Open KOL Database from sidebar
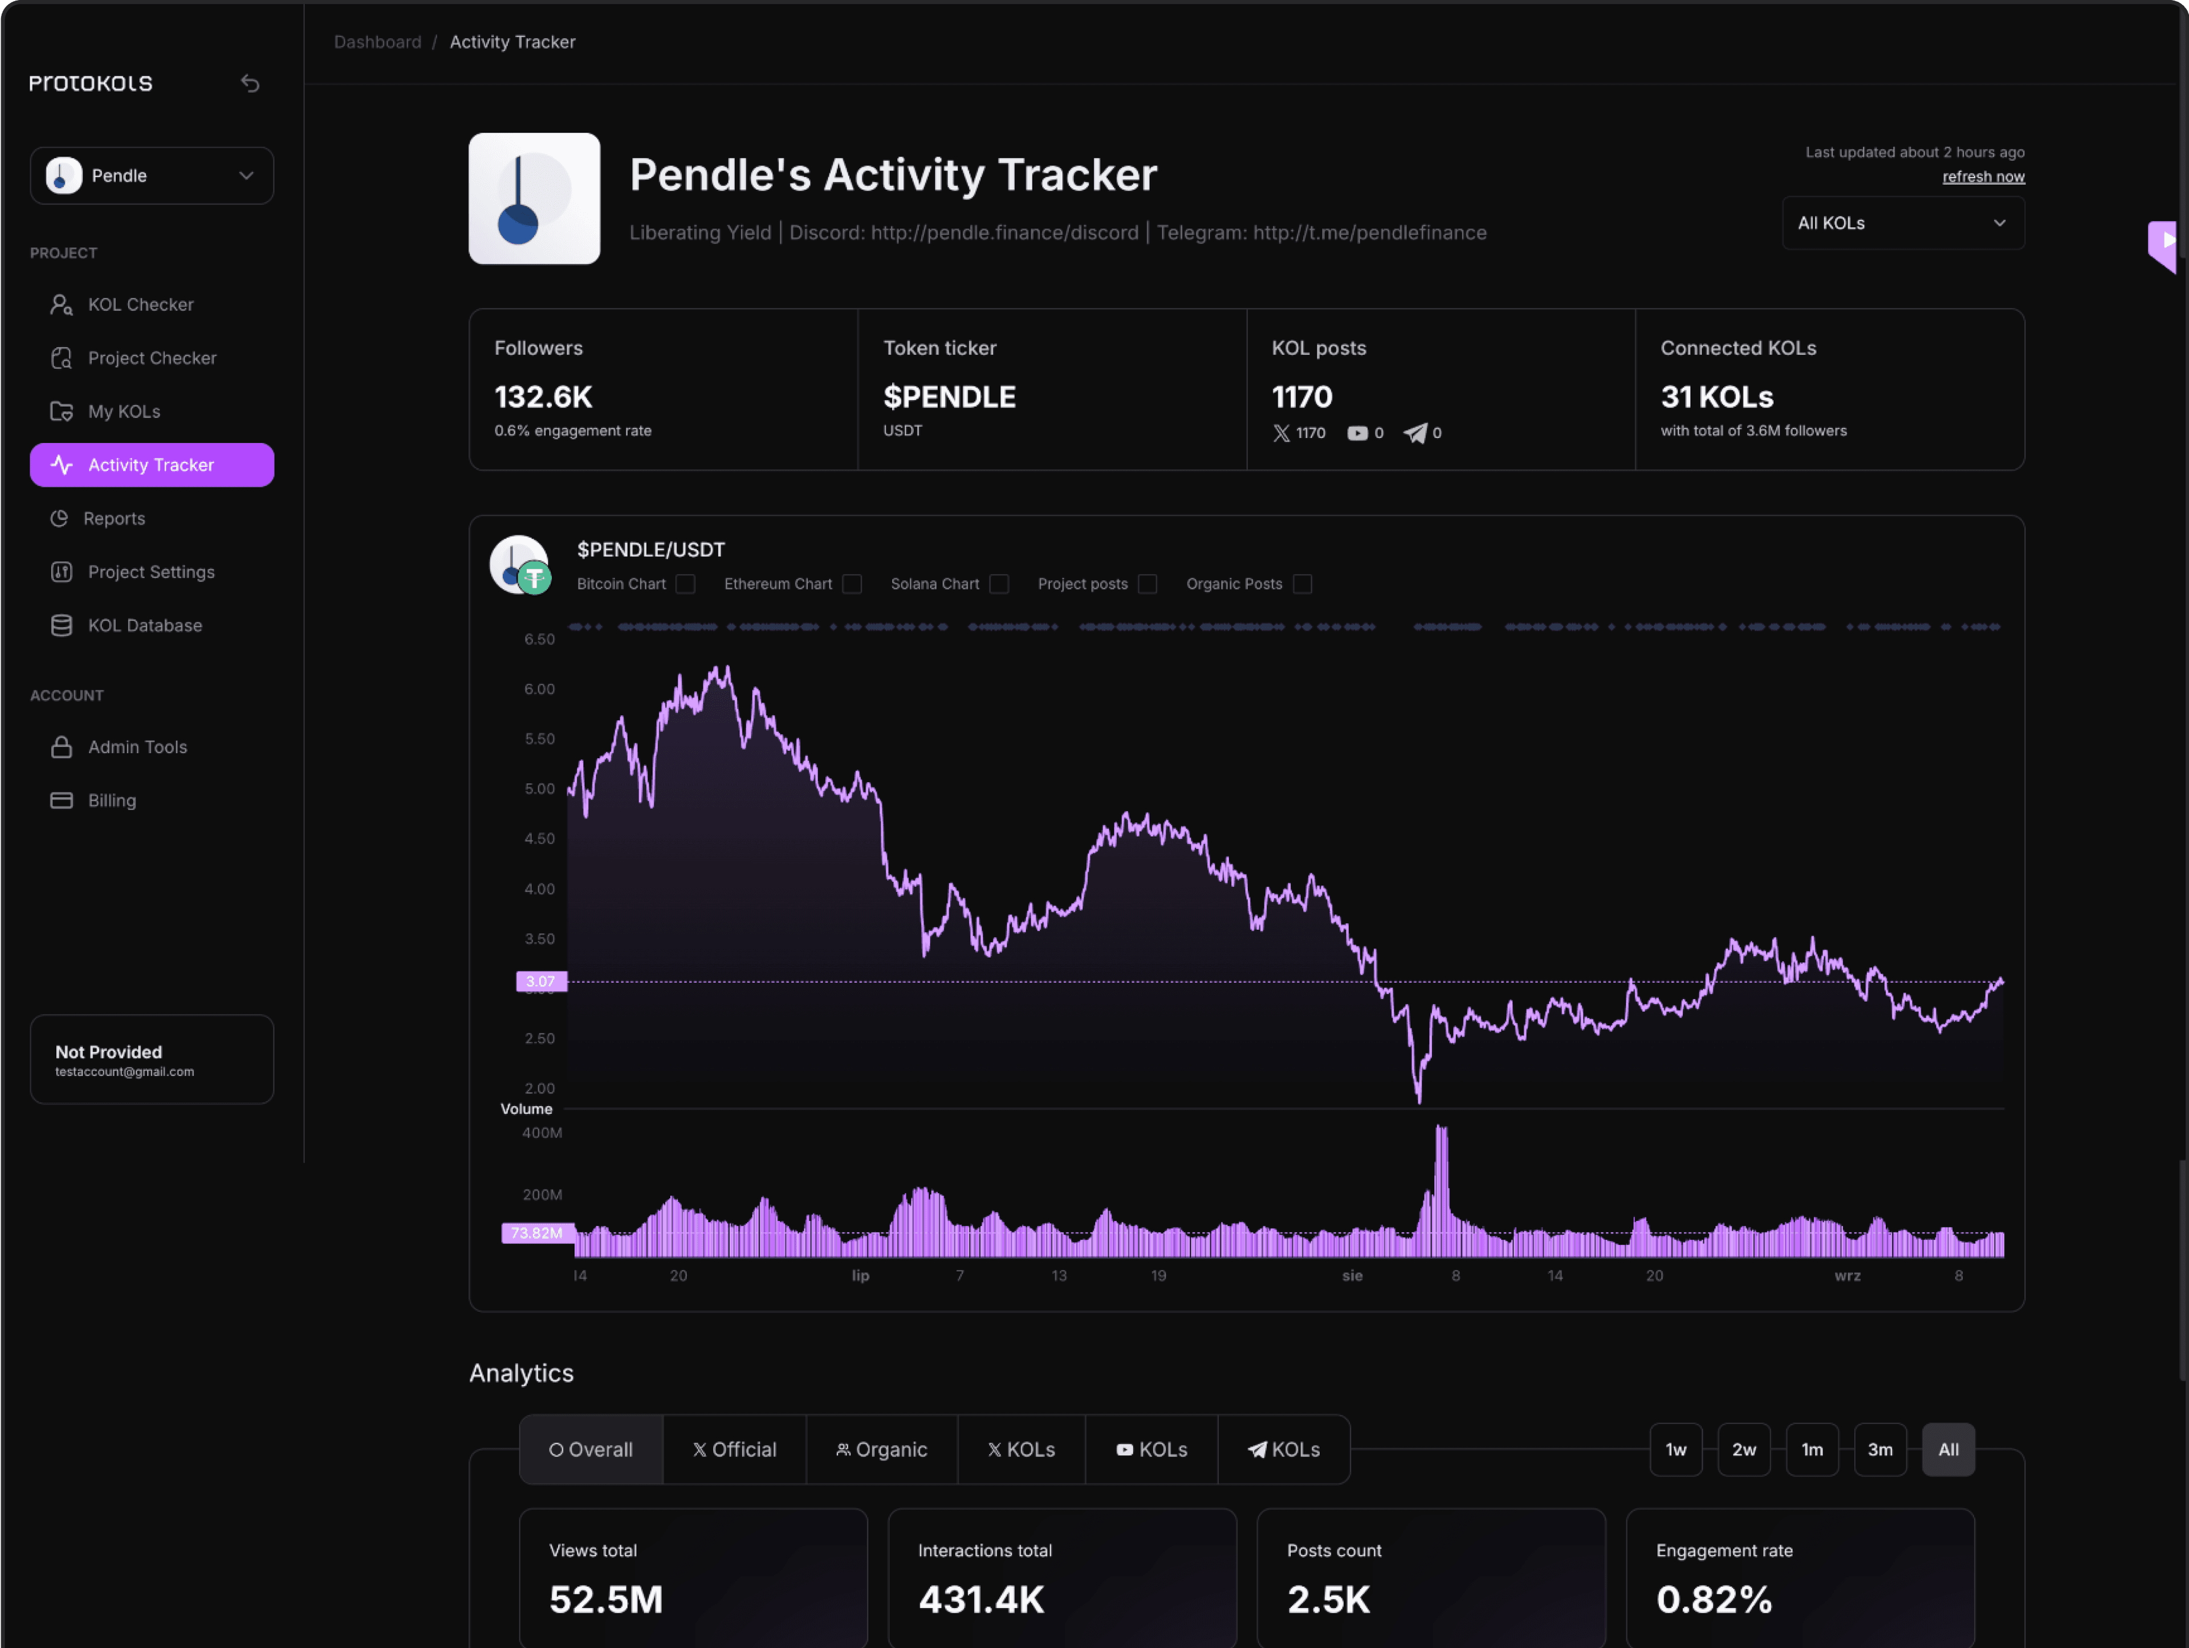The height and width of the screenshot is (1648, 2189). pos(152,625)
